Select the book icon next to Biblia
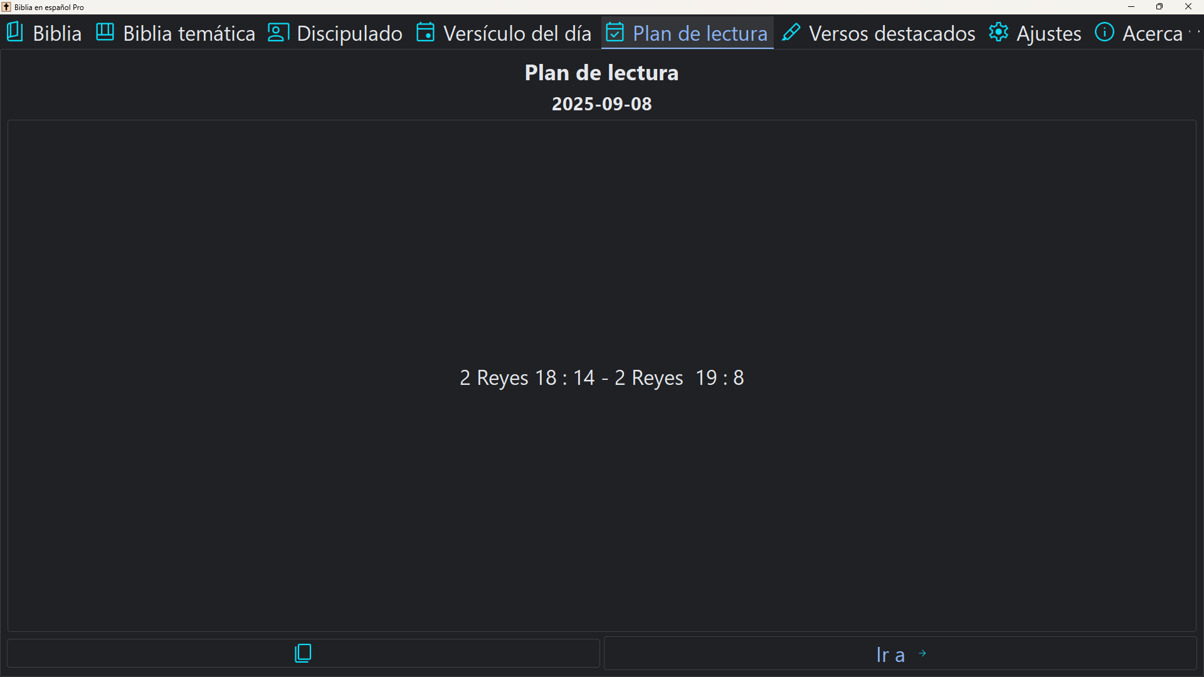The height and width of the screenshot is (677, 1204). click(x=14, y=32)
